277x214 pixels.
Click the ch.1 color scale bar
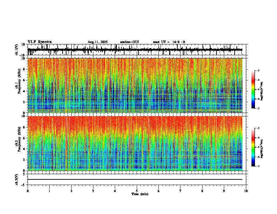click(x=253, y=90)
